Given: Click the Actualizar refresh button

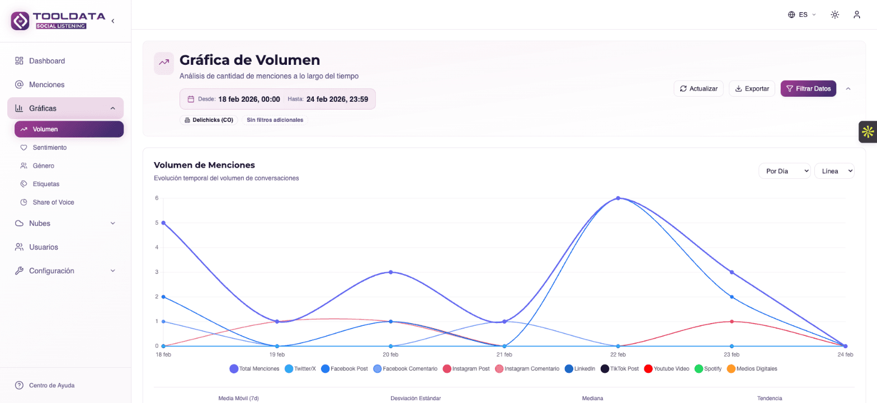Looking at the screenshot, I should [698, 88].
